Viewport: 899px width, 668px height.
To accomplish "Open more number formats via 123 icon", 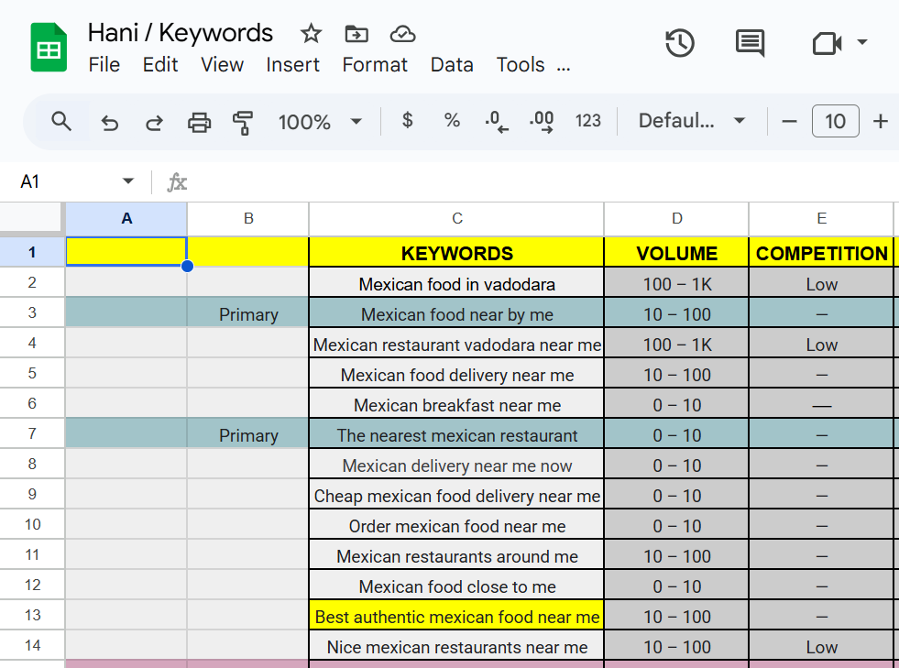I will click(587, 120).
